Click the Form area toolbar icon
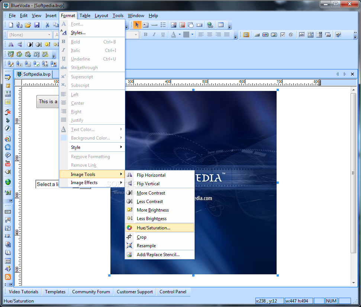 pos(246,35)
